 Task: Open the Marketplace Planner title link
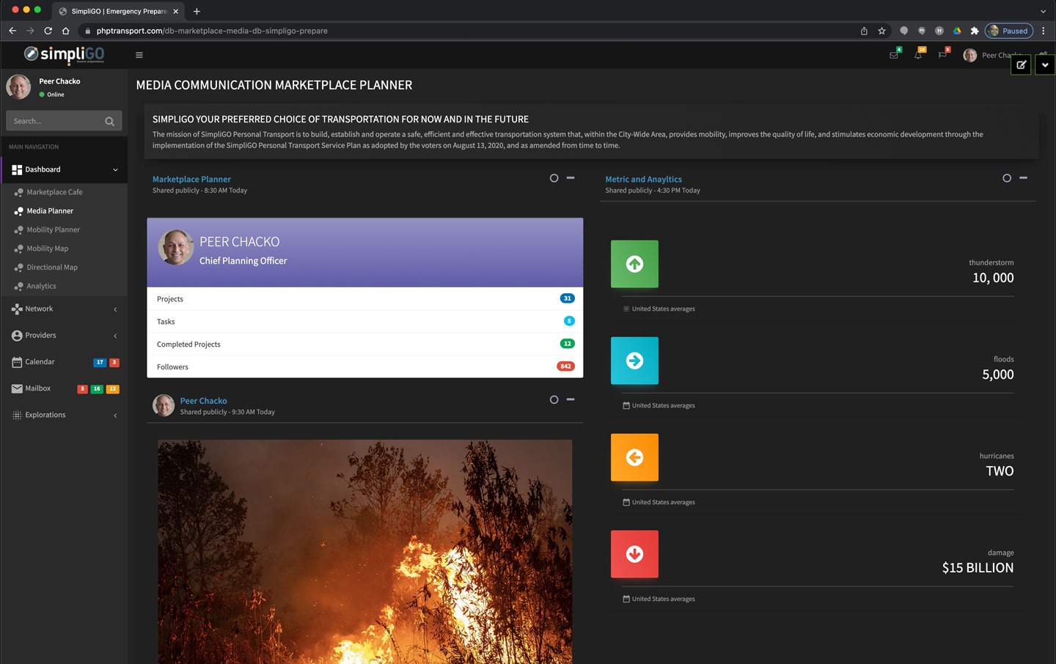[191, 179]
